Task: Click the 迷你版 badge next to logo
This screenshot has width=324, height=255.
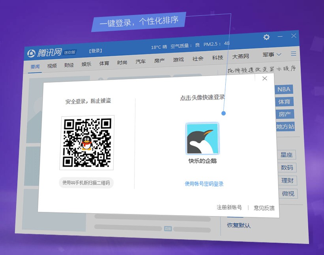Action: pyautogui.click(x=69, y=52)
